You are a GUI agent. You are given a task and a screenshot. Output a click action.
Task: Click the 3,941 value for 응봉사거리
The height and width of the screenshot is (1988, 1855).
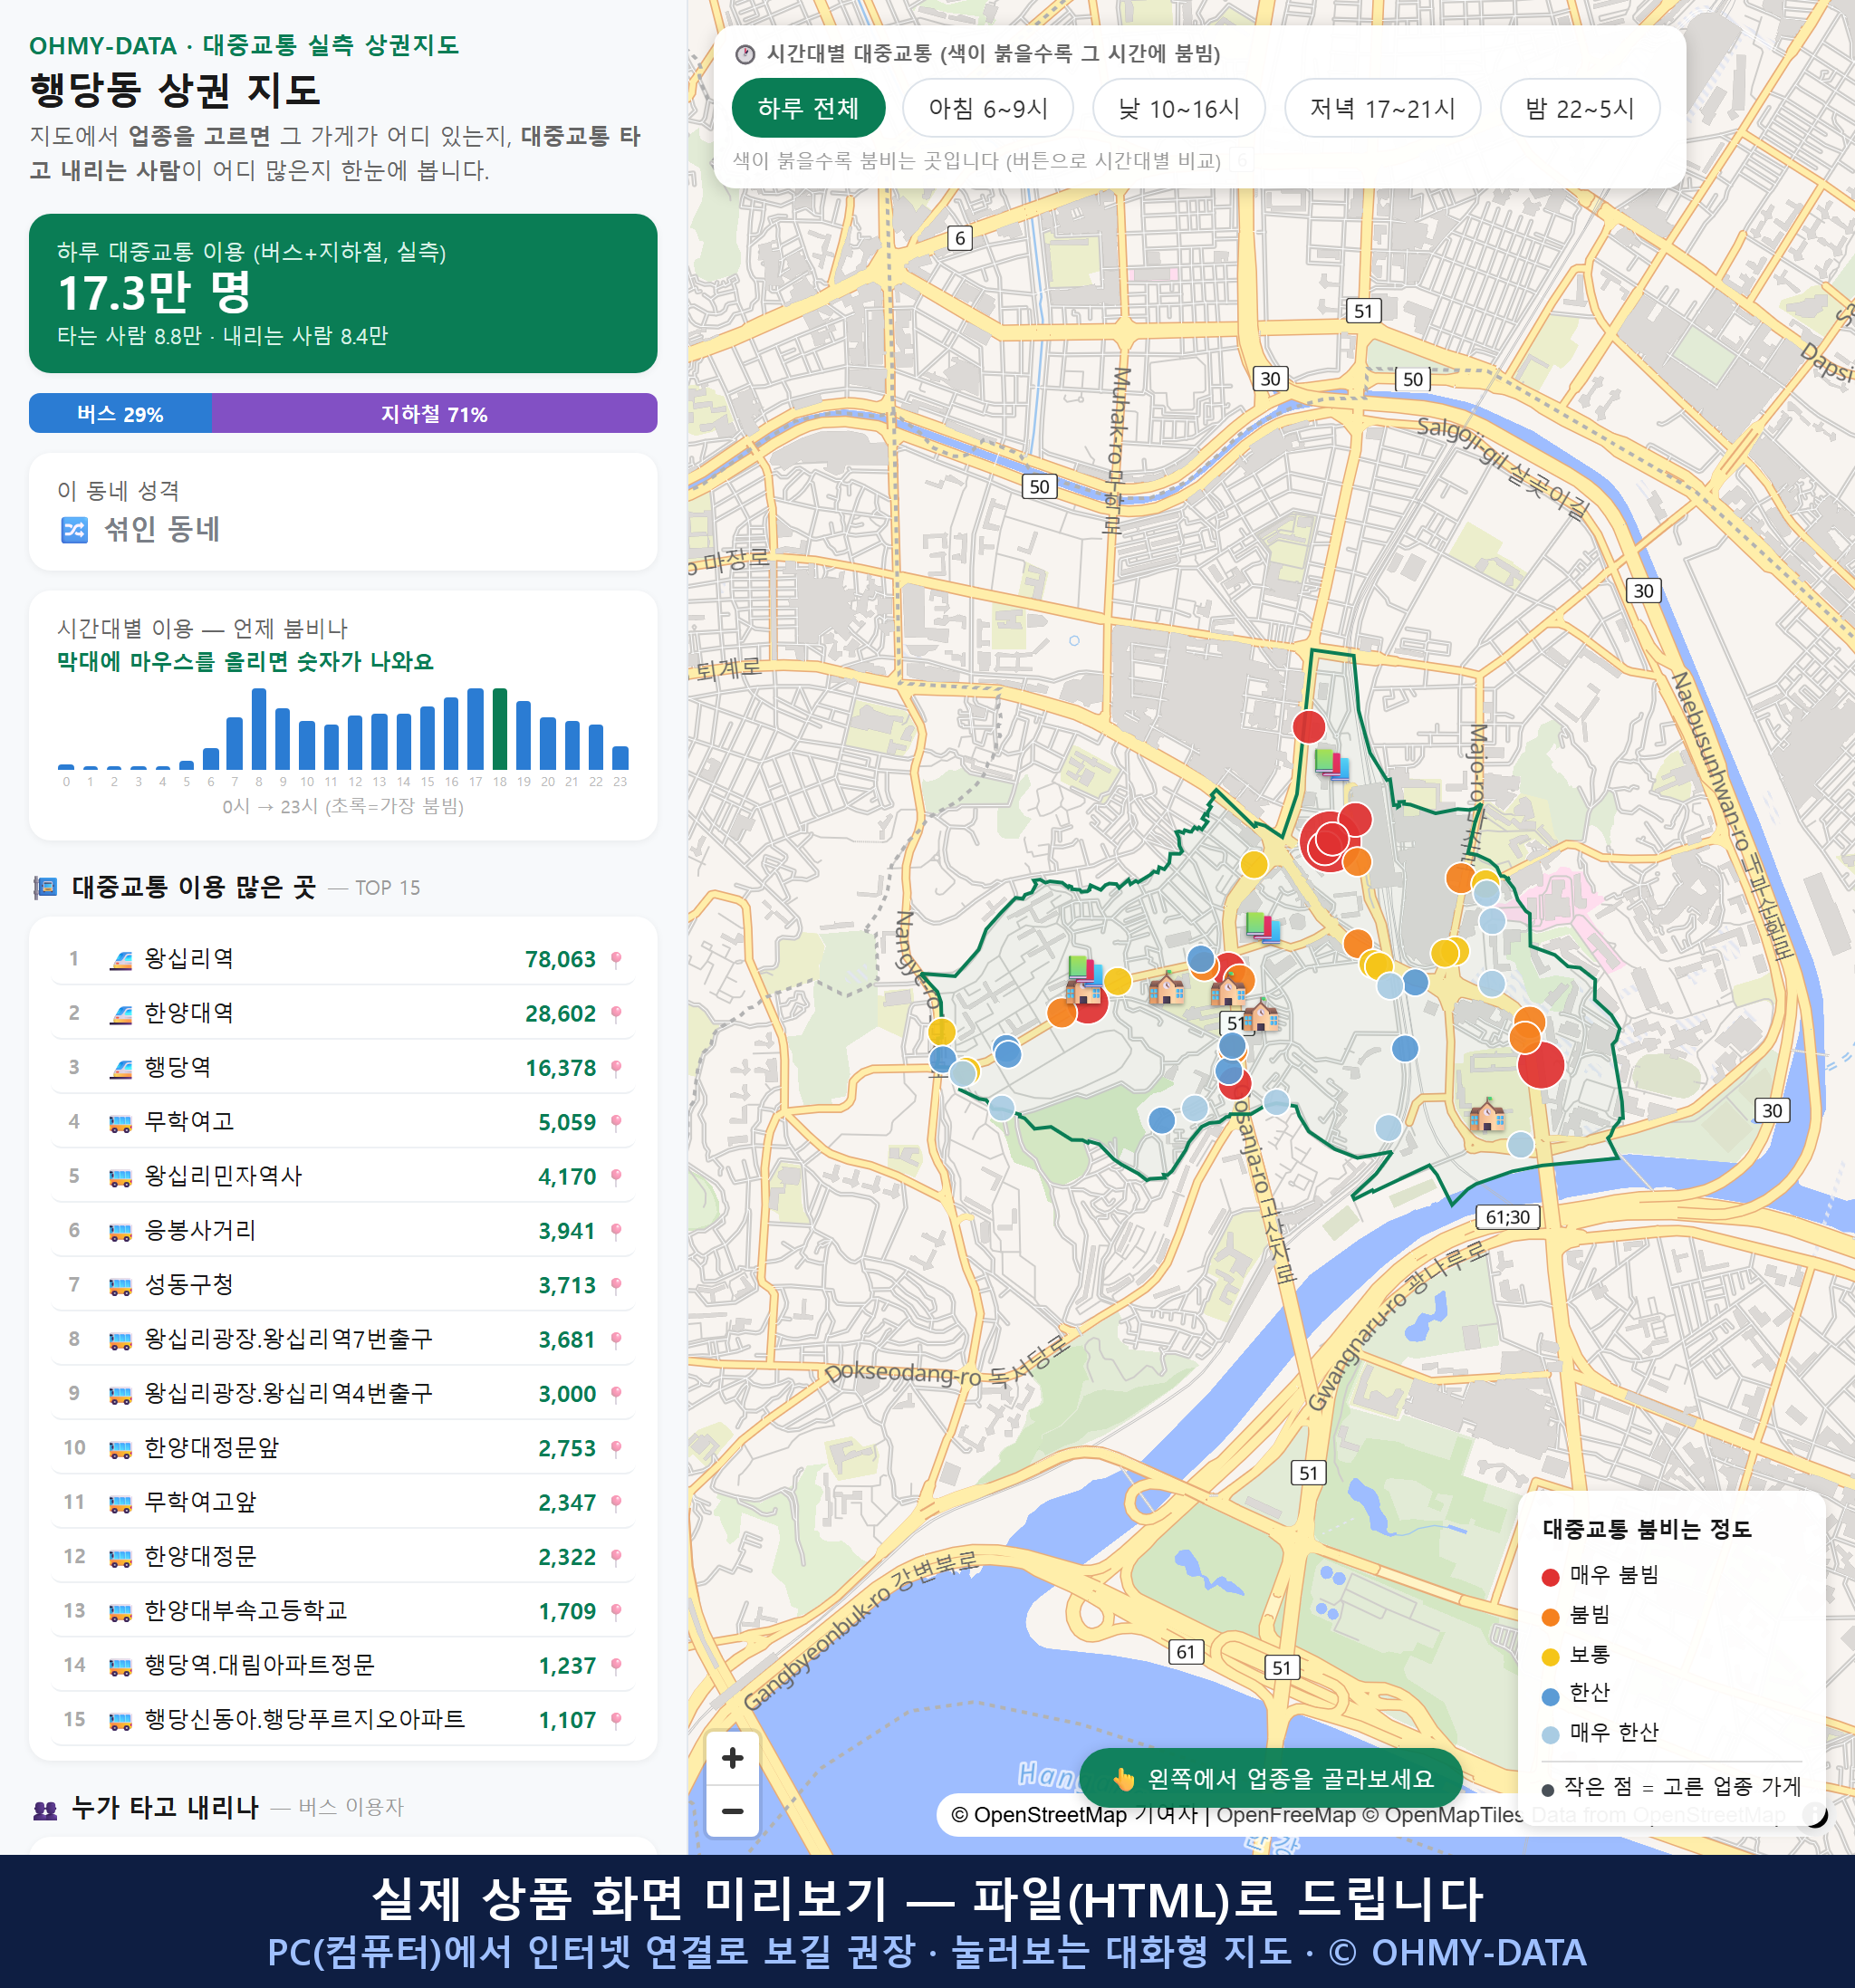(x=567, y=1232)
